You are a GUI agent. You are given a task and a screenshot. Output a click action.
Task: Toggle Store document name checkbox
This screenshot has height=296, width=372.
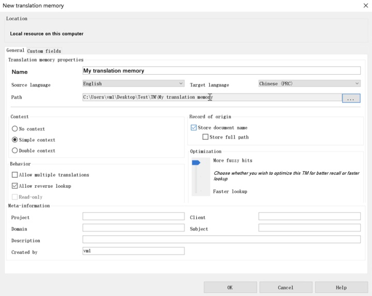194,128
